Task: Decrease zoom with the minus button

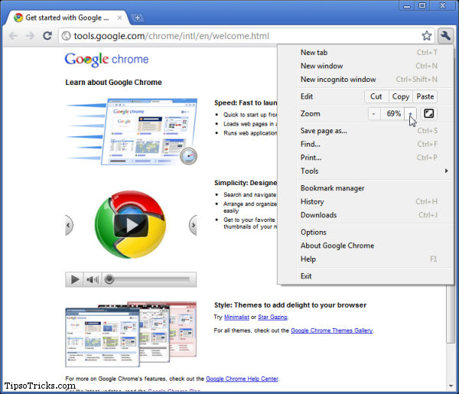Action: 374,113
